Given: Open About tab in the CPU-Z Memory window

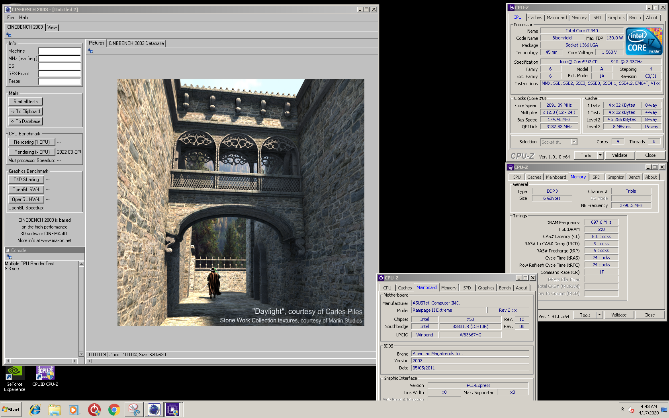Looking at the screenshot, I should [651, 177].
